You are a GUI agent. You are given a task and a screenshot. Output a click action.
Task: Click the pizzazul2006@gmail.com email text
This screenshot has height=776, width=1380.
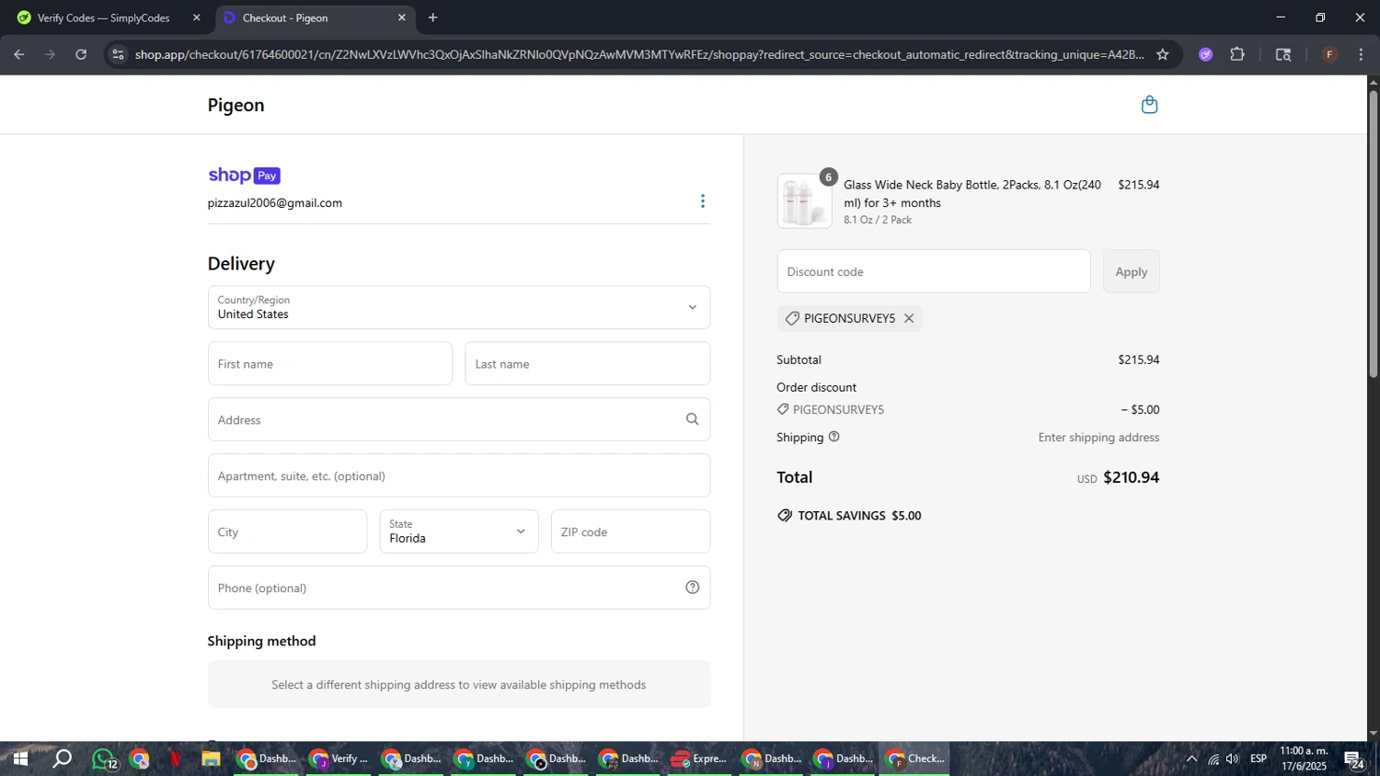pyautogui.click(x=275, y=202)
